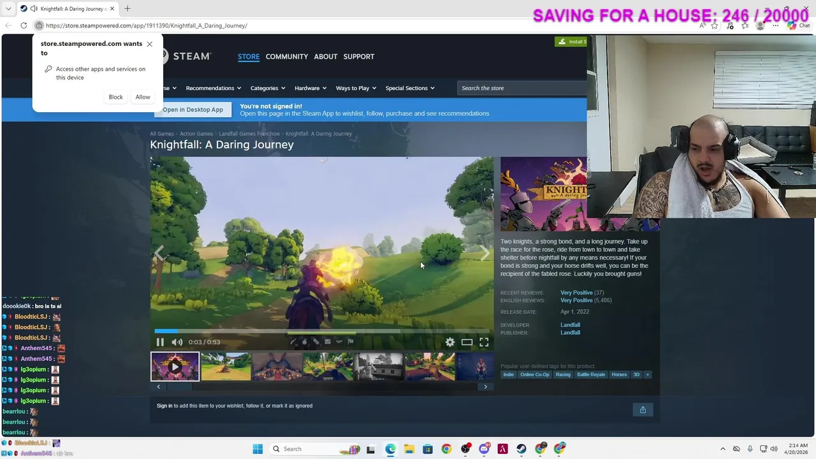816x459 pixels.
Task: Select the Indie tag
Action: (x=508, y=375)
